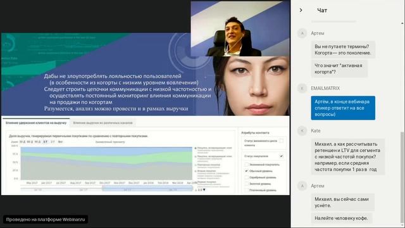Click slide line "Дабы не злоупотреблять лояльностью пользователей"

coord(113,76)
